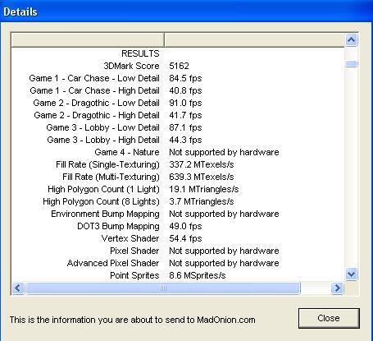Click the vertical scrollbar up arrow
Screen dimensions: 373x341
(351, 40)
